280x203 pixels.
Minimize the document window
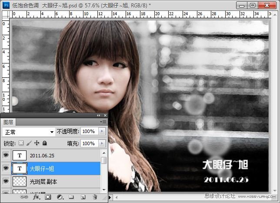[x=242, y=5]
